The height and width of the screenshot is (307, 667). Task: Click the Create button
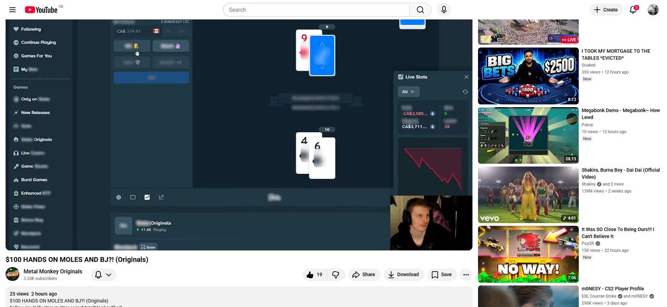pos(606,9)
